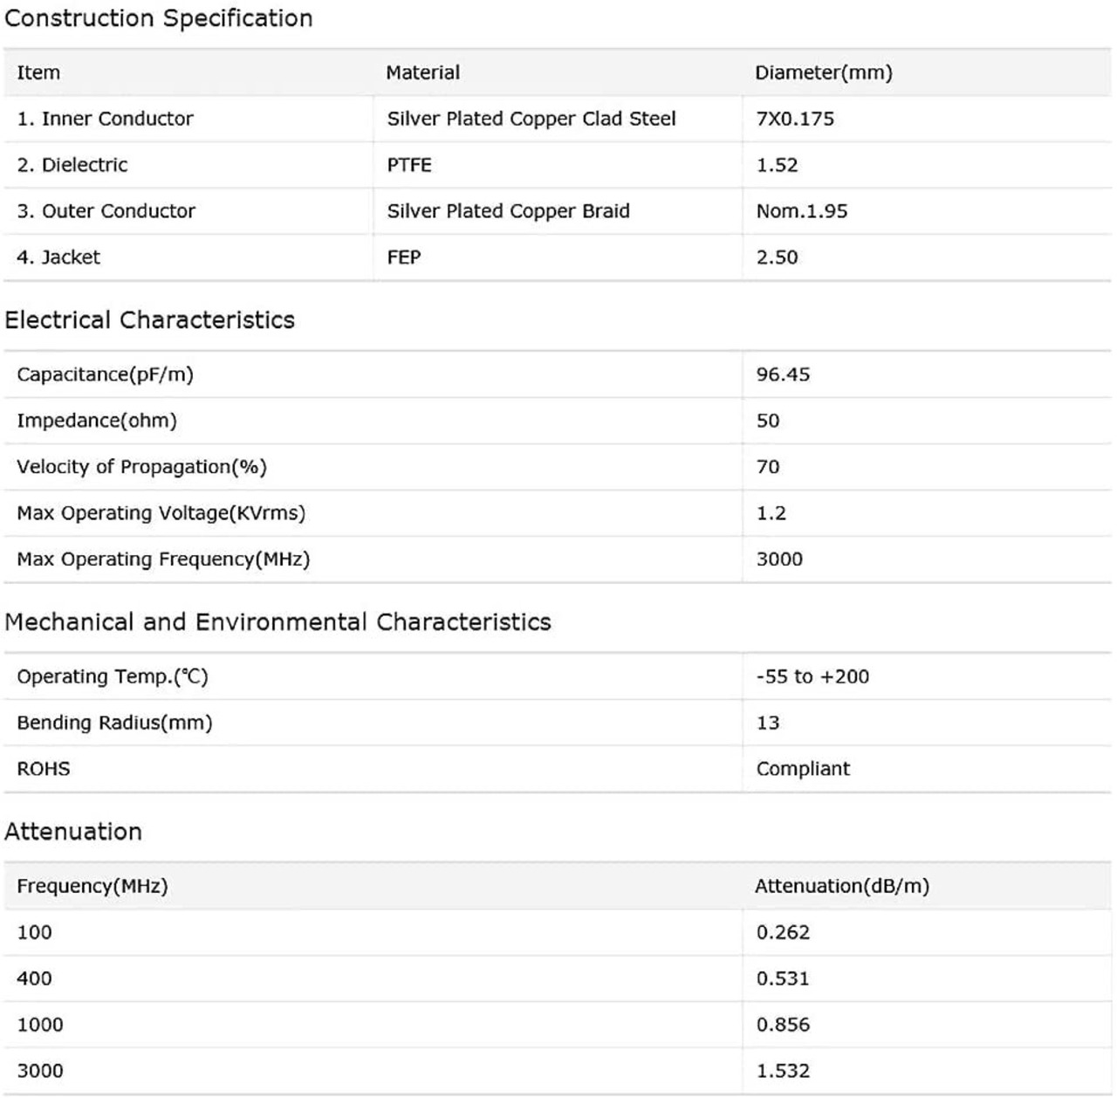Viewport: 1117px width, 1098px height.
Task: Click the Mechanical and Environmental Characteristics heading
Action: [x=278, y=622]
